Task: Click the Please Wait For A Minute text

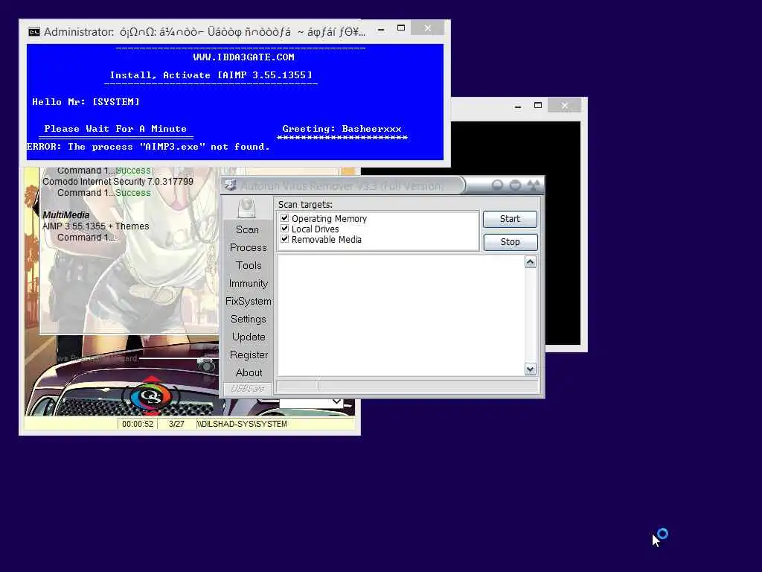Action: 115,129
